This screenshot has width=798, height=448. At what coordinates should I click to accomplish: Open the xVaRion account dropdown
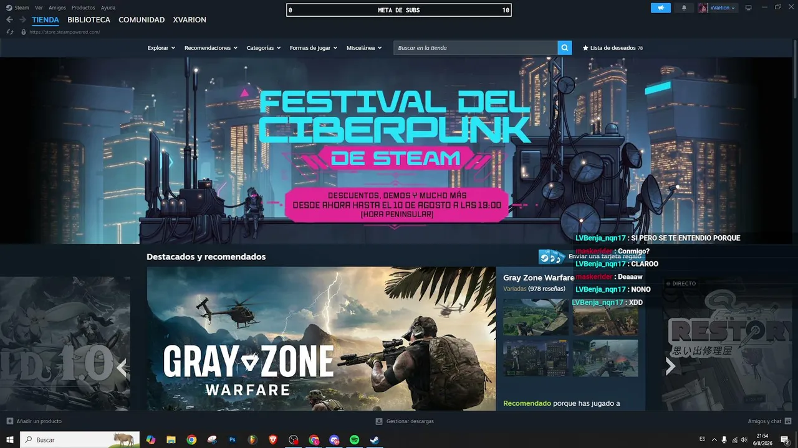point(723,7)
